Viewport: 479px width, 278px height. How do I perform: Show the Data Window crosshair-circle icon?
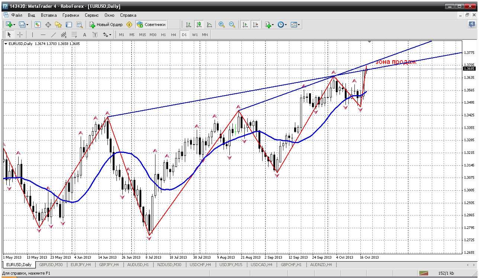[x=48, y=25]
